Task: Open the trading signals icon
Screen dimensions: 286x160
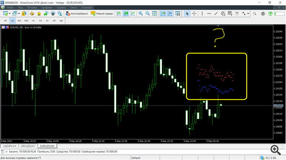Action: point(46,13)
